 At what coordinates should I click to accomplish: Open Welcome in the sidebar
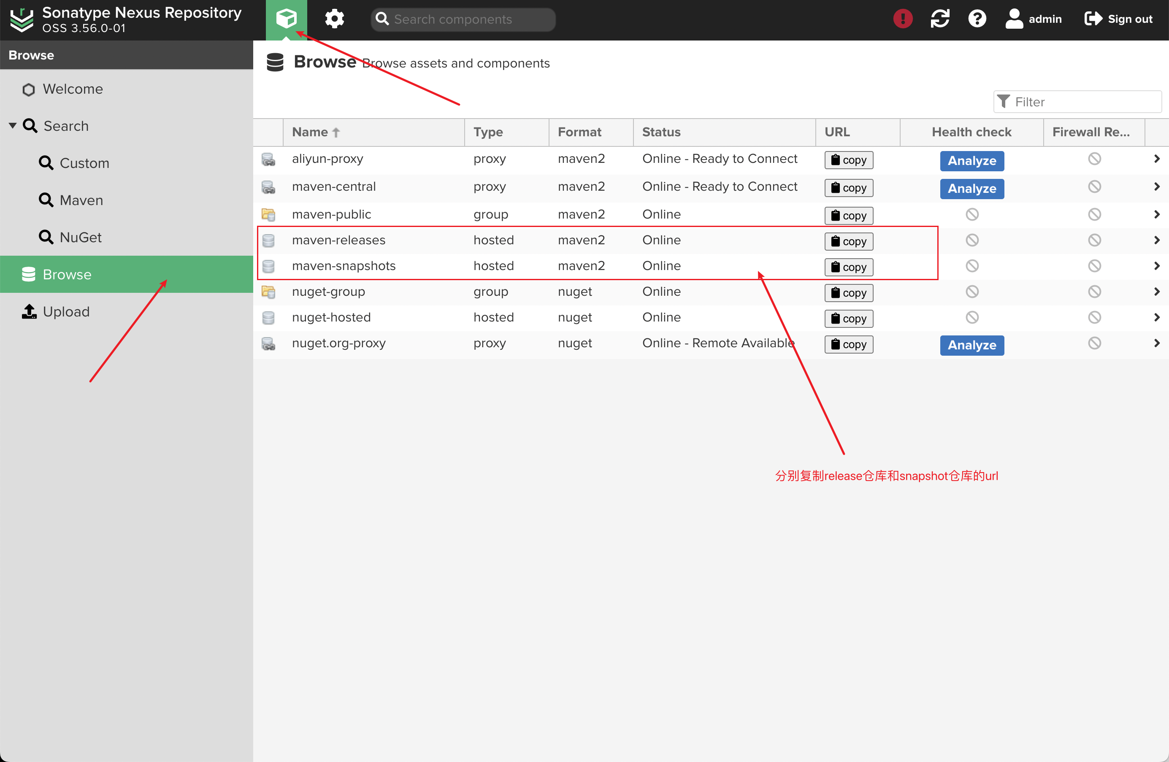coord(127,89)
